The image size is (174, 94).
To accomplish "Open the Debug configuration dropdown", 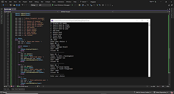I will point(34,5).
